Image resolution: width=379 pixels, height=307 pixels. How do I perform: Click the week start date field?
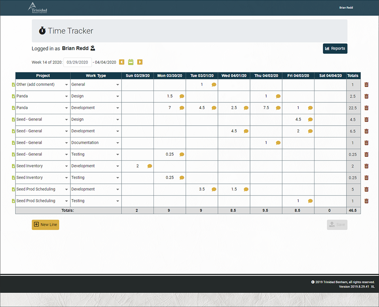(x=78, y=62)
